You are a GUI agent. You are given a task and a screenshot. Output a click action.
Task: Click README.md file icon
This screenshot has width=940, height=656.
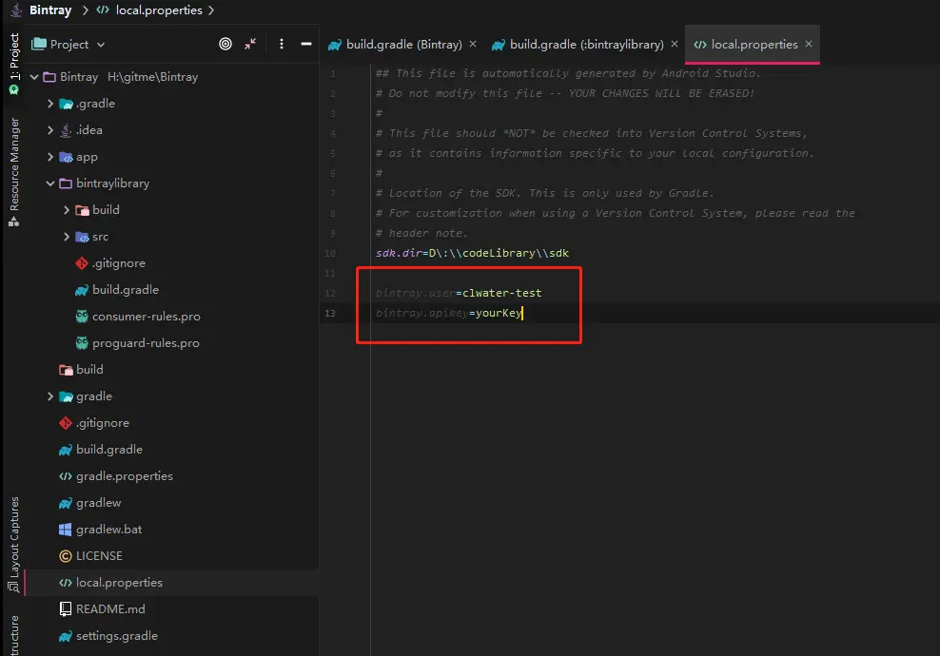[x=66, y=609]
